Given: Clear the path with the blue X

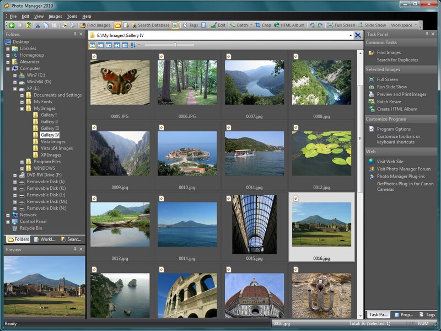Looking at the screenshot, I should pos(358,35).
